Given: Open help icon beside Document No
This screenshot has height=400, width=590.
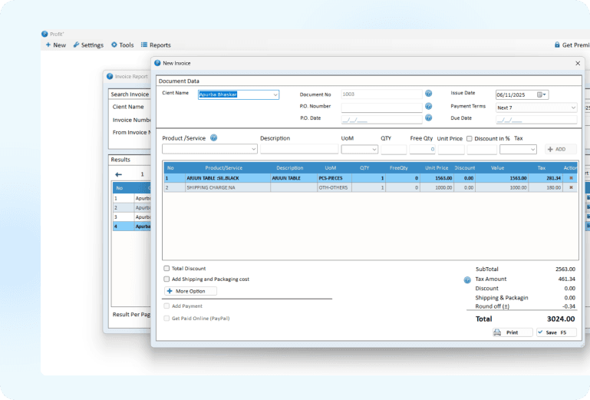Looking at the screenshot, I should click(x=428, y=94).
